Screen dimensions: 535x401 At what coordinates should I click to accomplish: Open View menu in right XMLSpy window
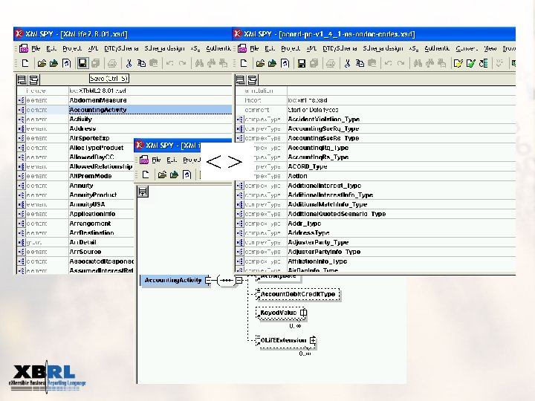point(490,48)
